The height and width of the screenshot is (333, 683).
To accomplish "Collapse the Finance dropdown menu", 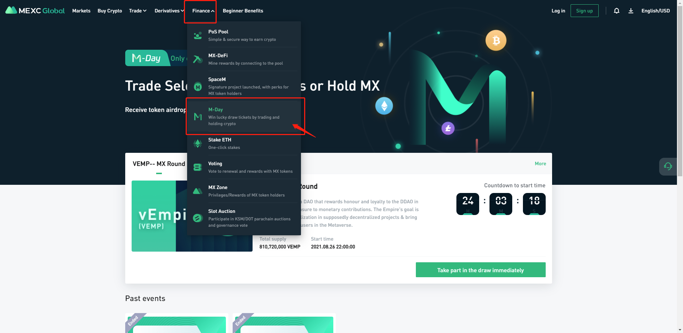I will (203, 11).
